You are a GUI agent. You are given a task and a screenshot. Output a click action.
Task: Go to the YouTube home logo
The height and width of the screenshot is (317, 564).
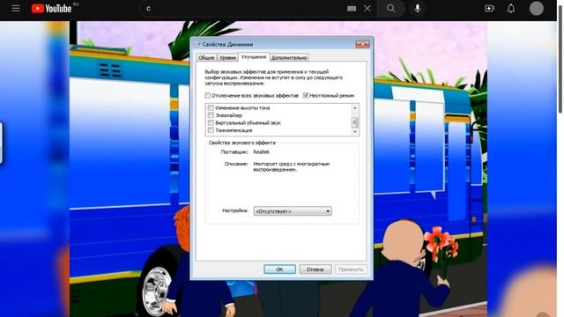[51, 8]
